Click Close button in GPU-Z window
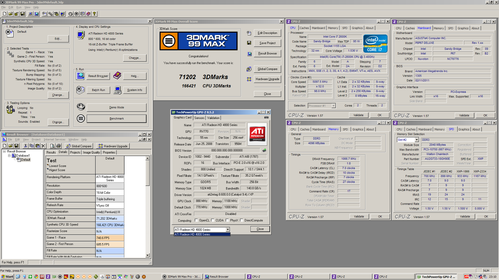Screen dimensions: 499x280 click(260, 229)
